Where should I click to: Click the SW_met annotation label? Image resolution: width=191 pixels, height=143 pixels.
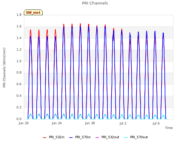click(33, 13)
